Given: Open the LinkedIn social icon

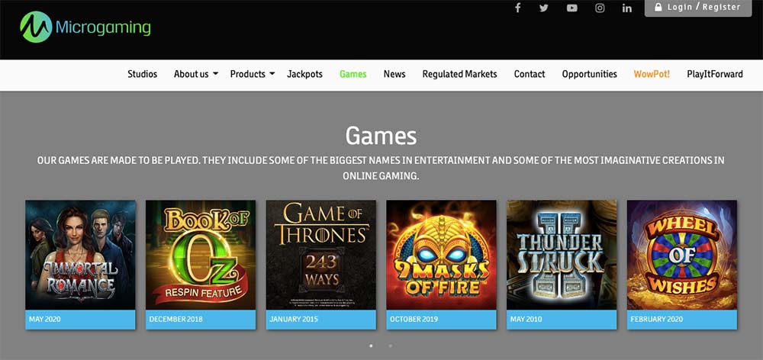Looking at the screenshot, I should click(x=626, y=8).
